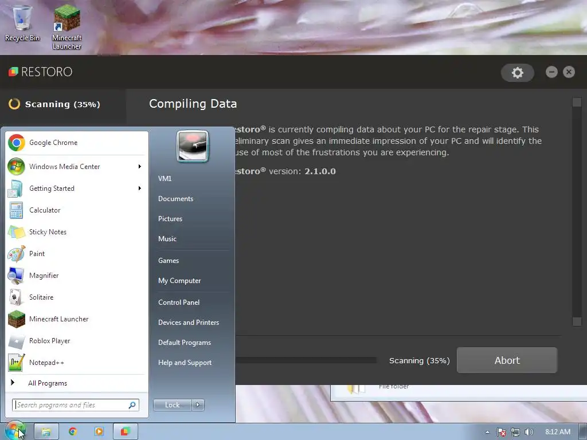Open File Explorer from taskbar

click(x=46, y=432)
